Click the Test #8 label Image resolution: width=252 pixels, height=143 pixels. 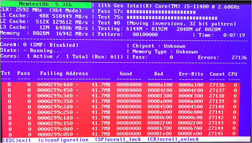(109, 23)
